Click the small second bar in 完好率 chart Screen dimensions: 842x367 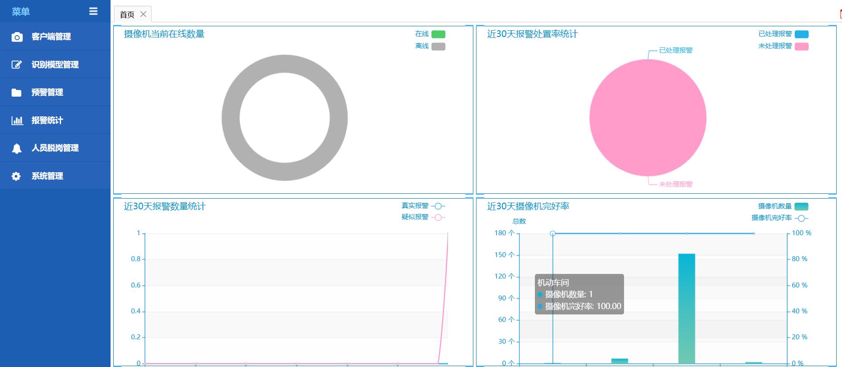click(620, 361)
